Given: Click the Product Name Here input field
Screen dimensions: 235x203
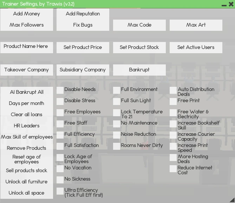Looking at the screenshot, I should (27, 47).
